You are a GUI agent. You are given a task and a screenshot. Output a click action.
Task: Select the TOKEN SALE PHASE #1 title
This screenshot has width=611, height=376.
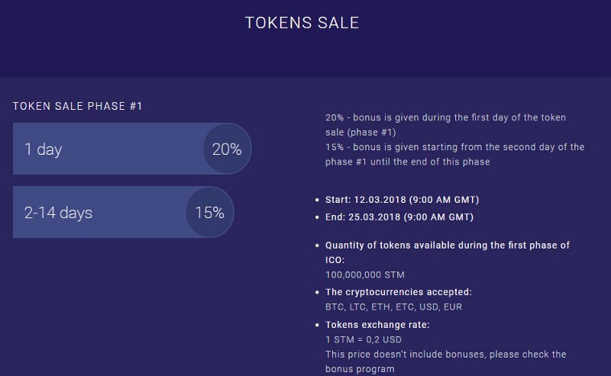78,106
